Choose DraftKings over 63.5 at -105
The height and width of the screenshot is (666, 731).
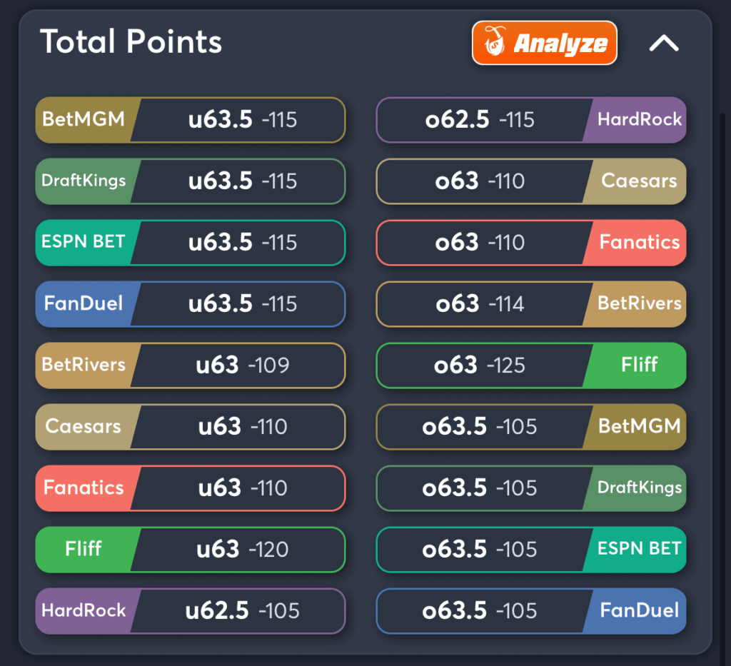[x=531, y=488]
